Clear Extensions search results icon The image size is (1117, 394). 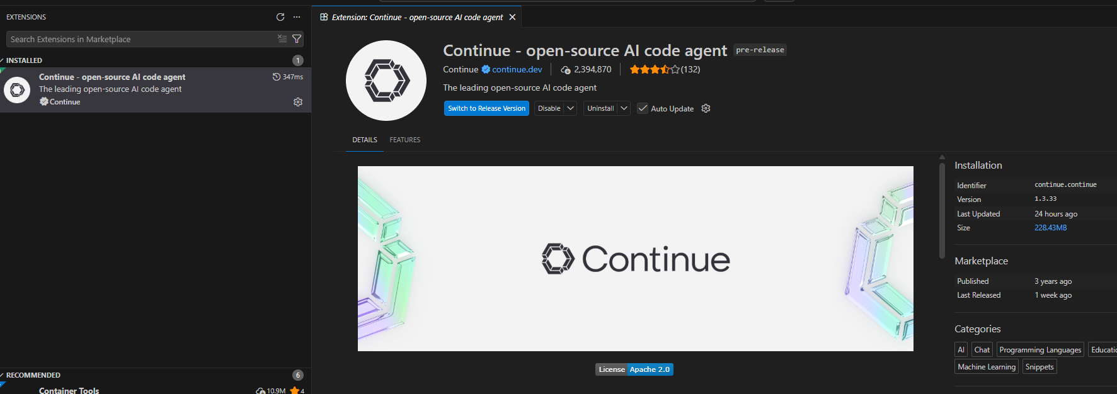tap(282, 39)
